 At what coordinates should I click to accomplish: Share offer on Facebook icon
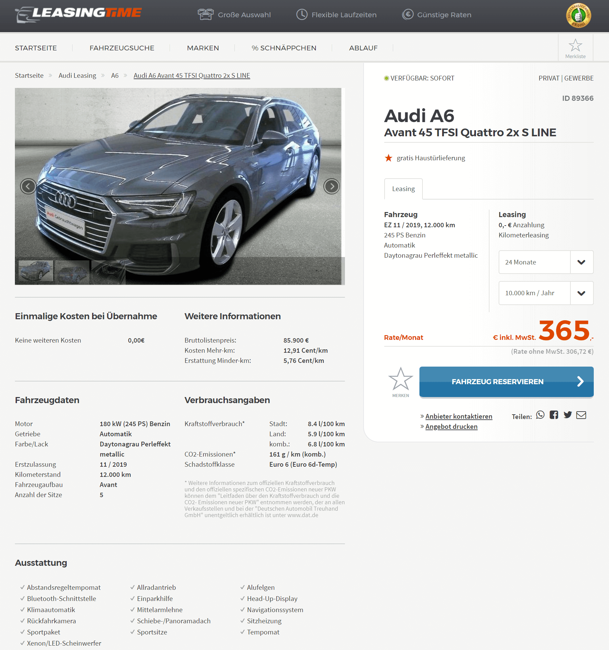coord(554,415)
